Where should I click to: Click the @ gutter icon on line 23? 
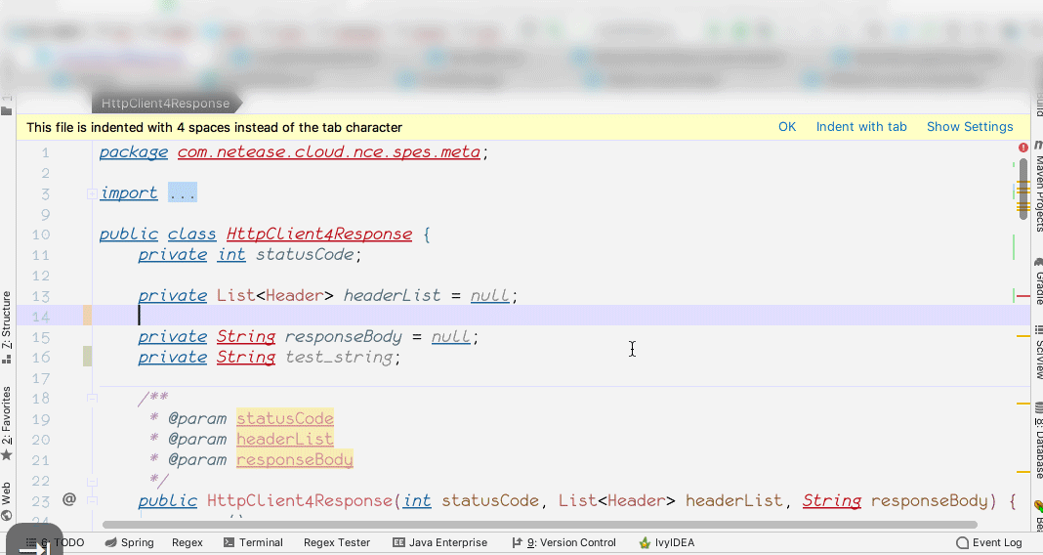click(x=69, y=499)
